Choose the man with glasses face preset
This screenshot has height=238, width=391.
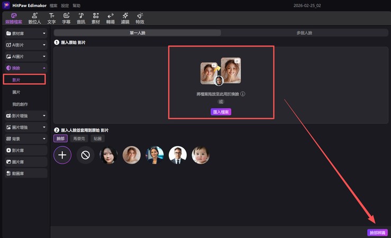(x=178, y=155)
